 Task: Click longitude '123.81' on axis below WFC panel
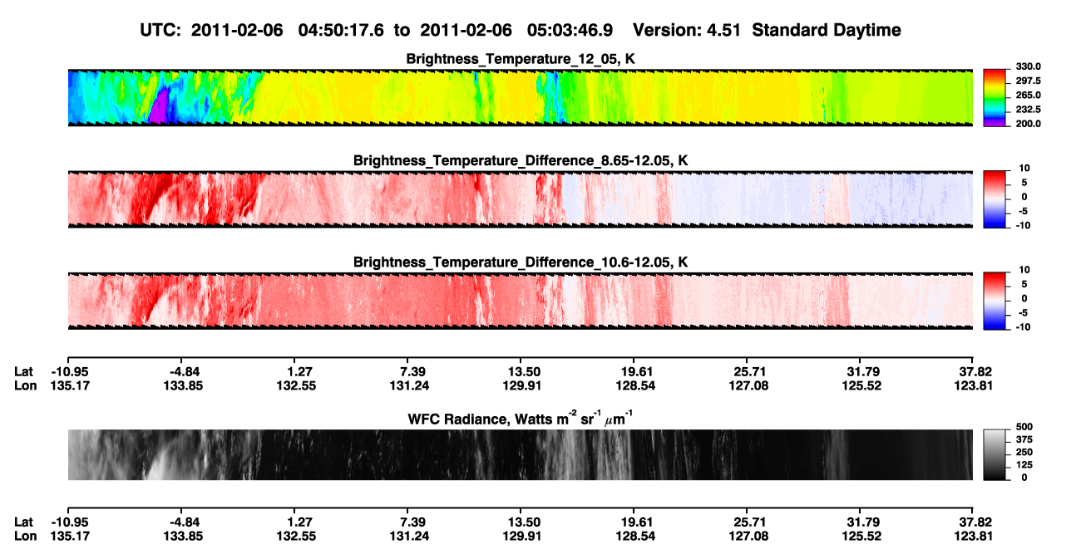pyautogui.click(x=975, y=537)
